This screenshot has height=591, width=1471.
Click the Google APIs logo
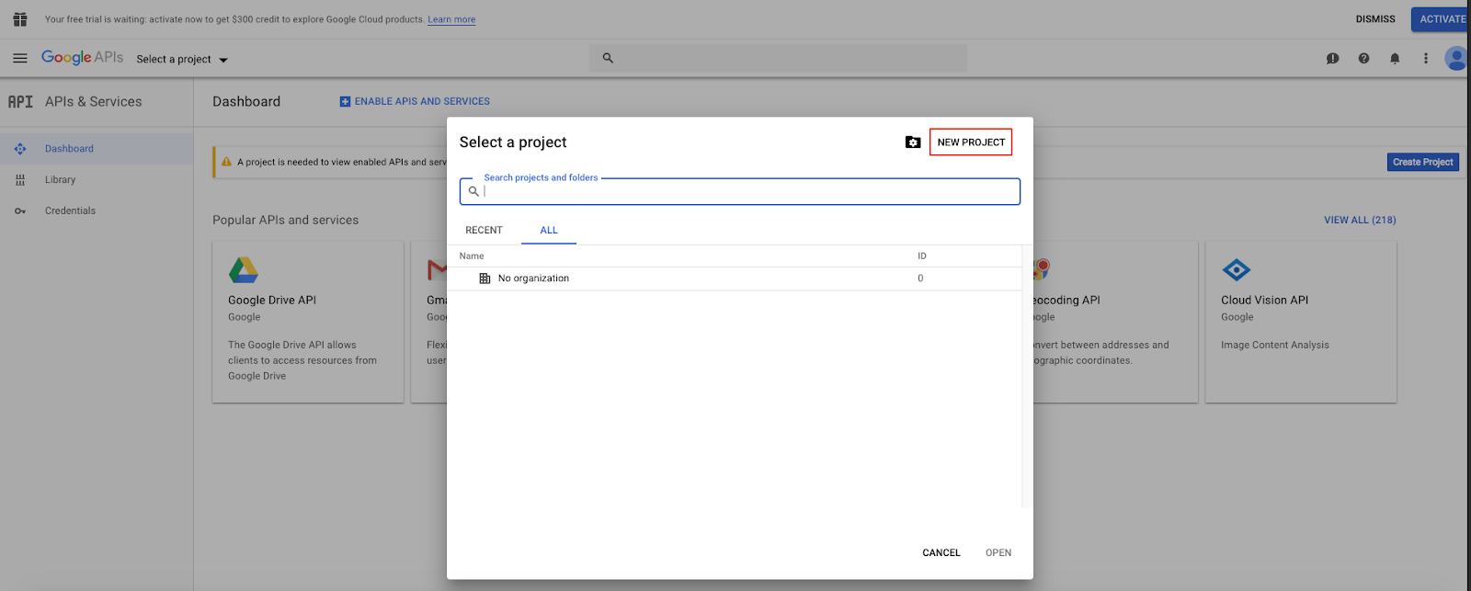(82, 57)
